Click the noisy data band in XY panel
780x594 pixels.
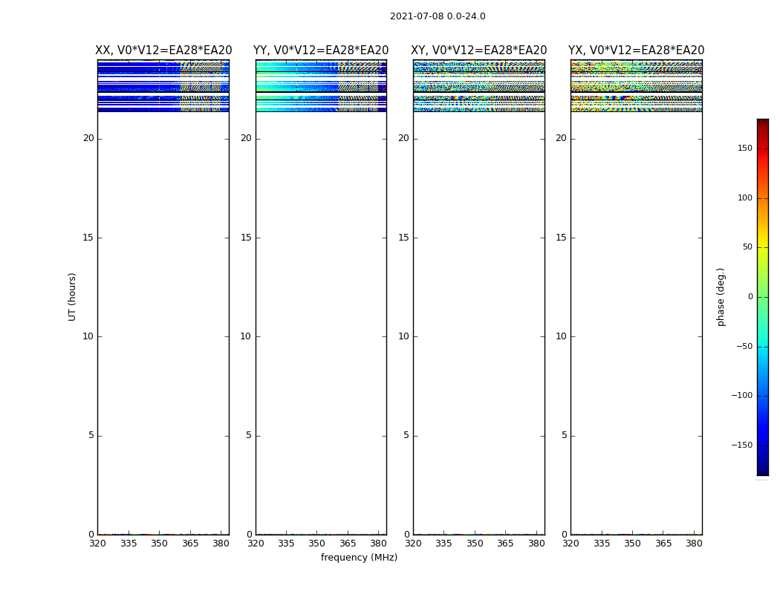pos(479,85)
